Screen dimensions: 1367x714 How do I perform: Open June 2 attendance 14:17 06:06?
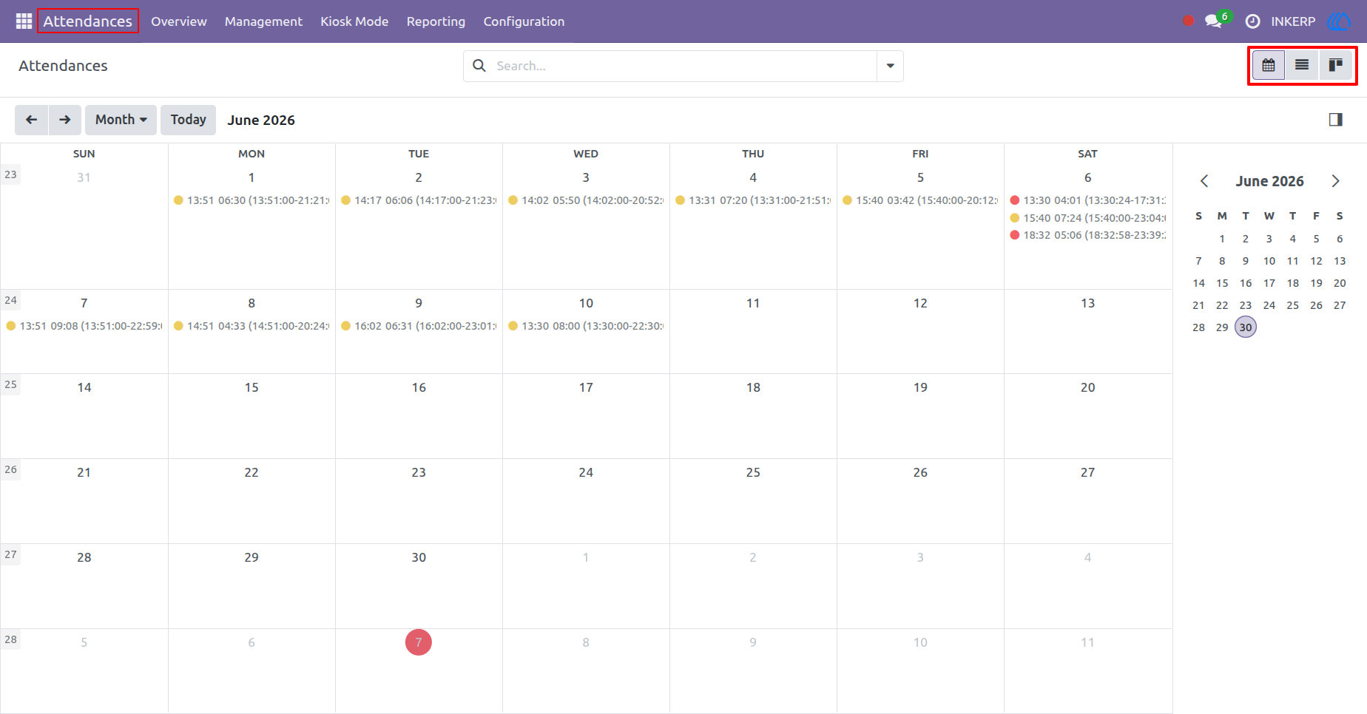(419, 200)
